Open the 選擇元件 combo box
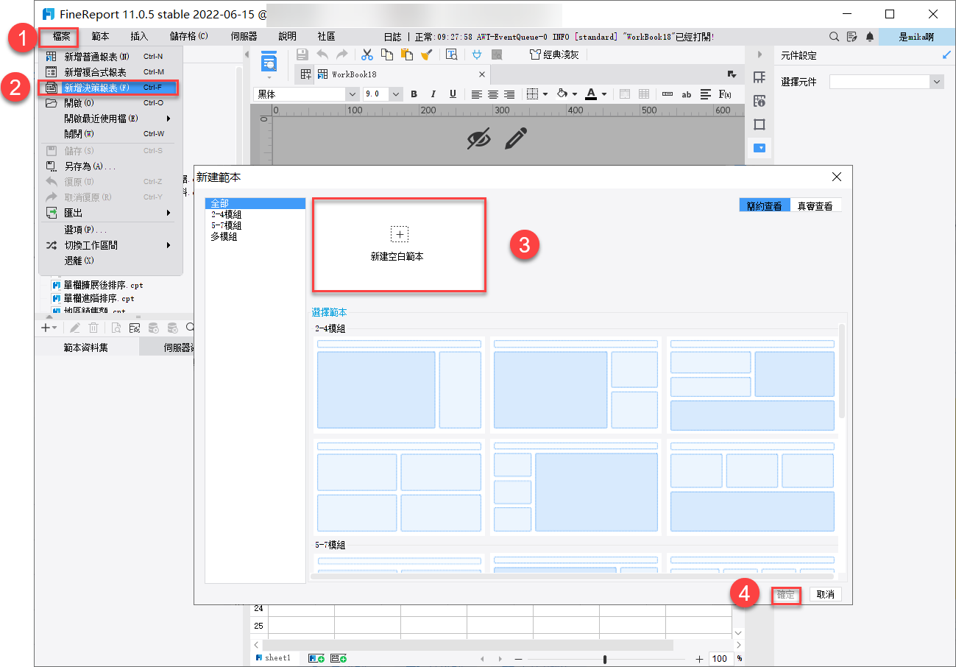Screen dimensions: 956x667 click(x=887, y=82)
